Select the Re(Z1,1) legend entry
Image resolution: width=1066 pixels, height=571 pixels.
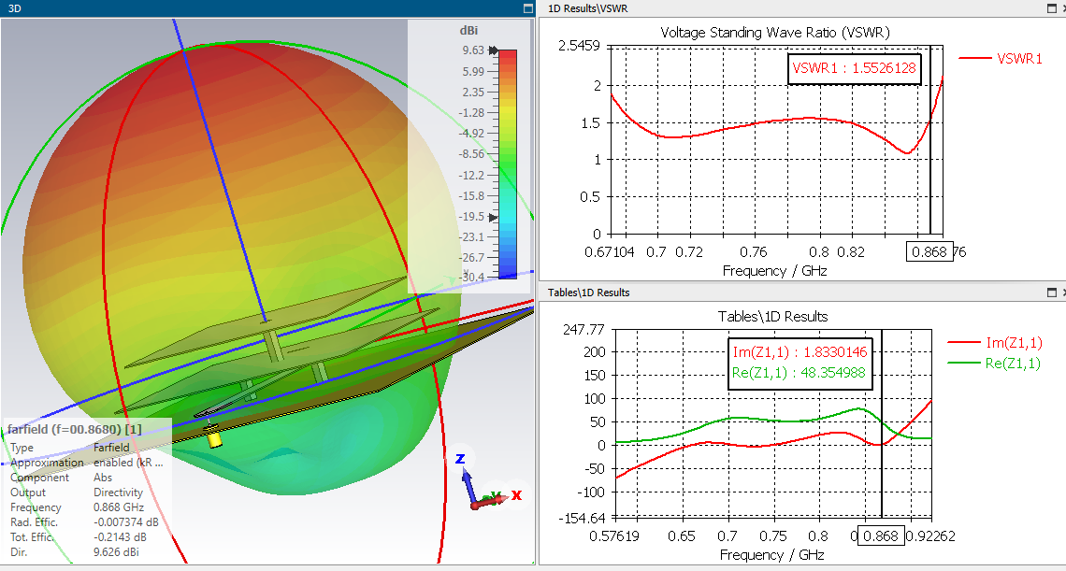click(x=994, y=364)
